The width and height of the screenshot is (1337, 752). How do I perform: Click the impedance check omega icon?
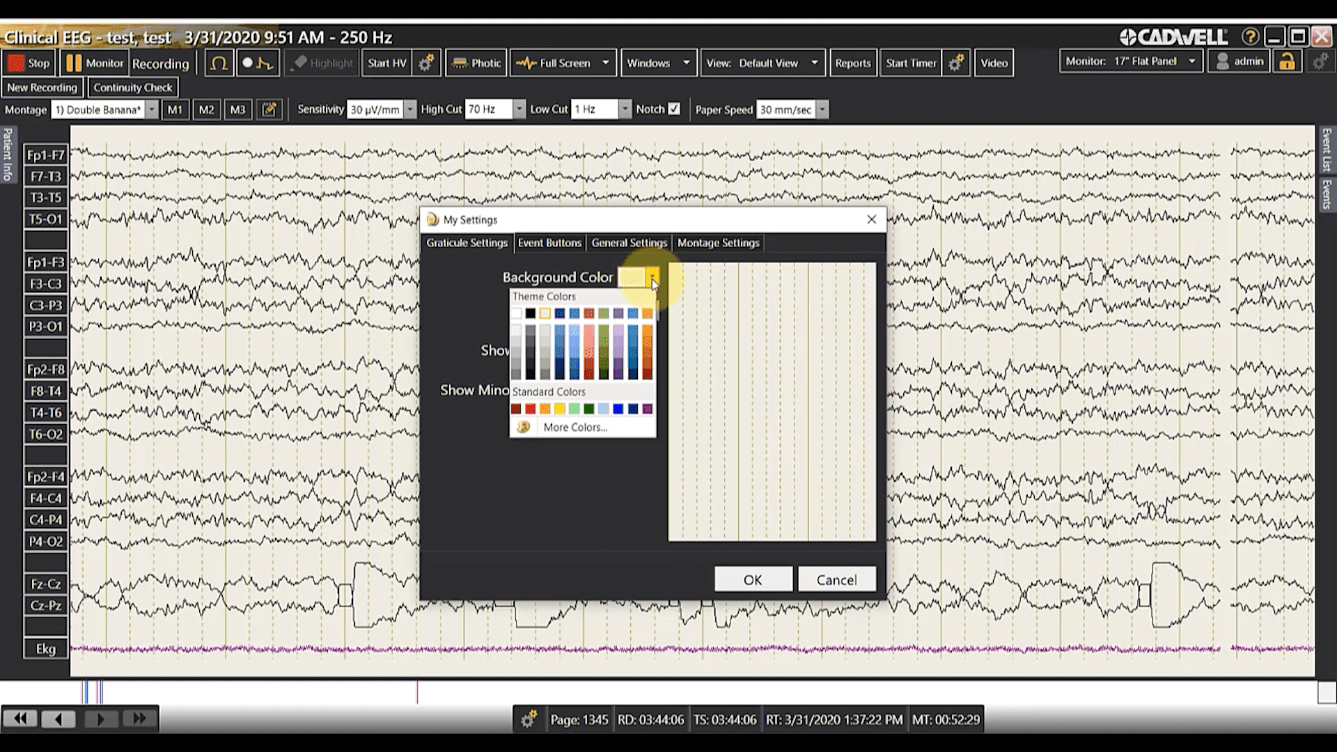tap(219, 63)
